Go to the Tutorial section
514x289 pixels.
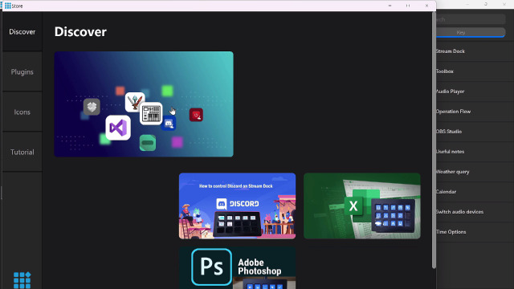[x=22, y=152]
